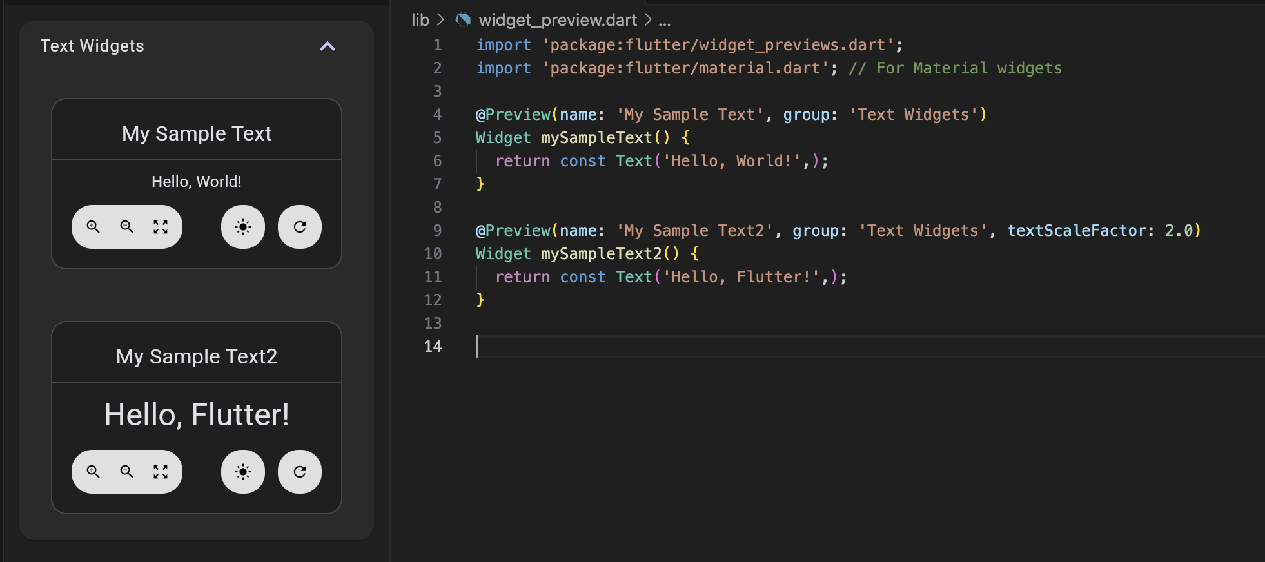Toggle light mode for My Sample Text2 preview
Image resolution: width=1265 pixels, height=562 pixels.
(243, 472)
